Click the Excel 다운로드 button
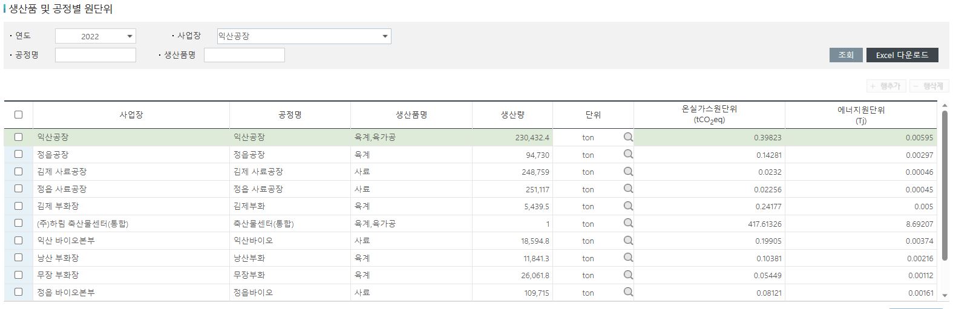 (902, 55)
